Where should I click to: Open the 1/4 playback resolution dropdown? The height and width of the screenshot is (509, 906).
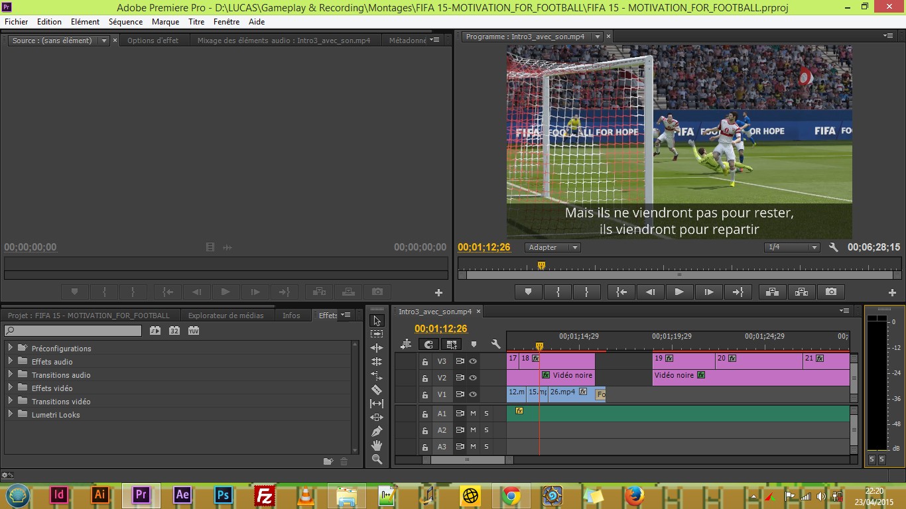792,247
